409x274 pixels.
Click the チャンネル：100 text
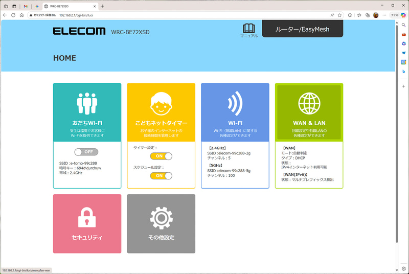tap(221, 175)
